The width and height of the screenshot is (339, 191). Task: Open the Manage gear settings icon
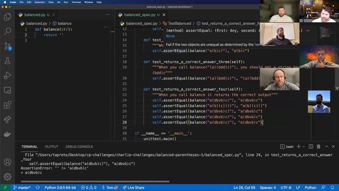pos(7,177)
